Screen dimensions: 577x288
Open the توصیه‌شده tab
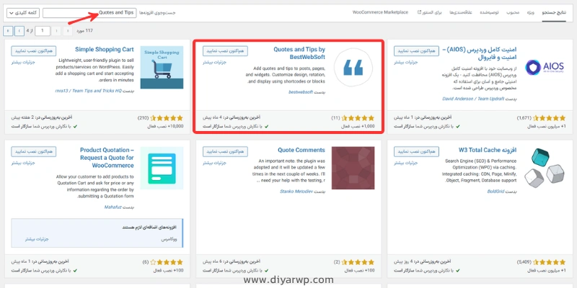[x=490, y=12]
